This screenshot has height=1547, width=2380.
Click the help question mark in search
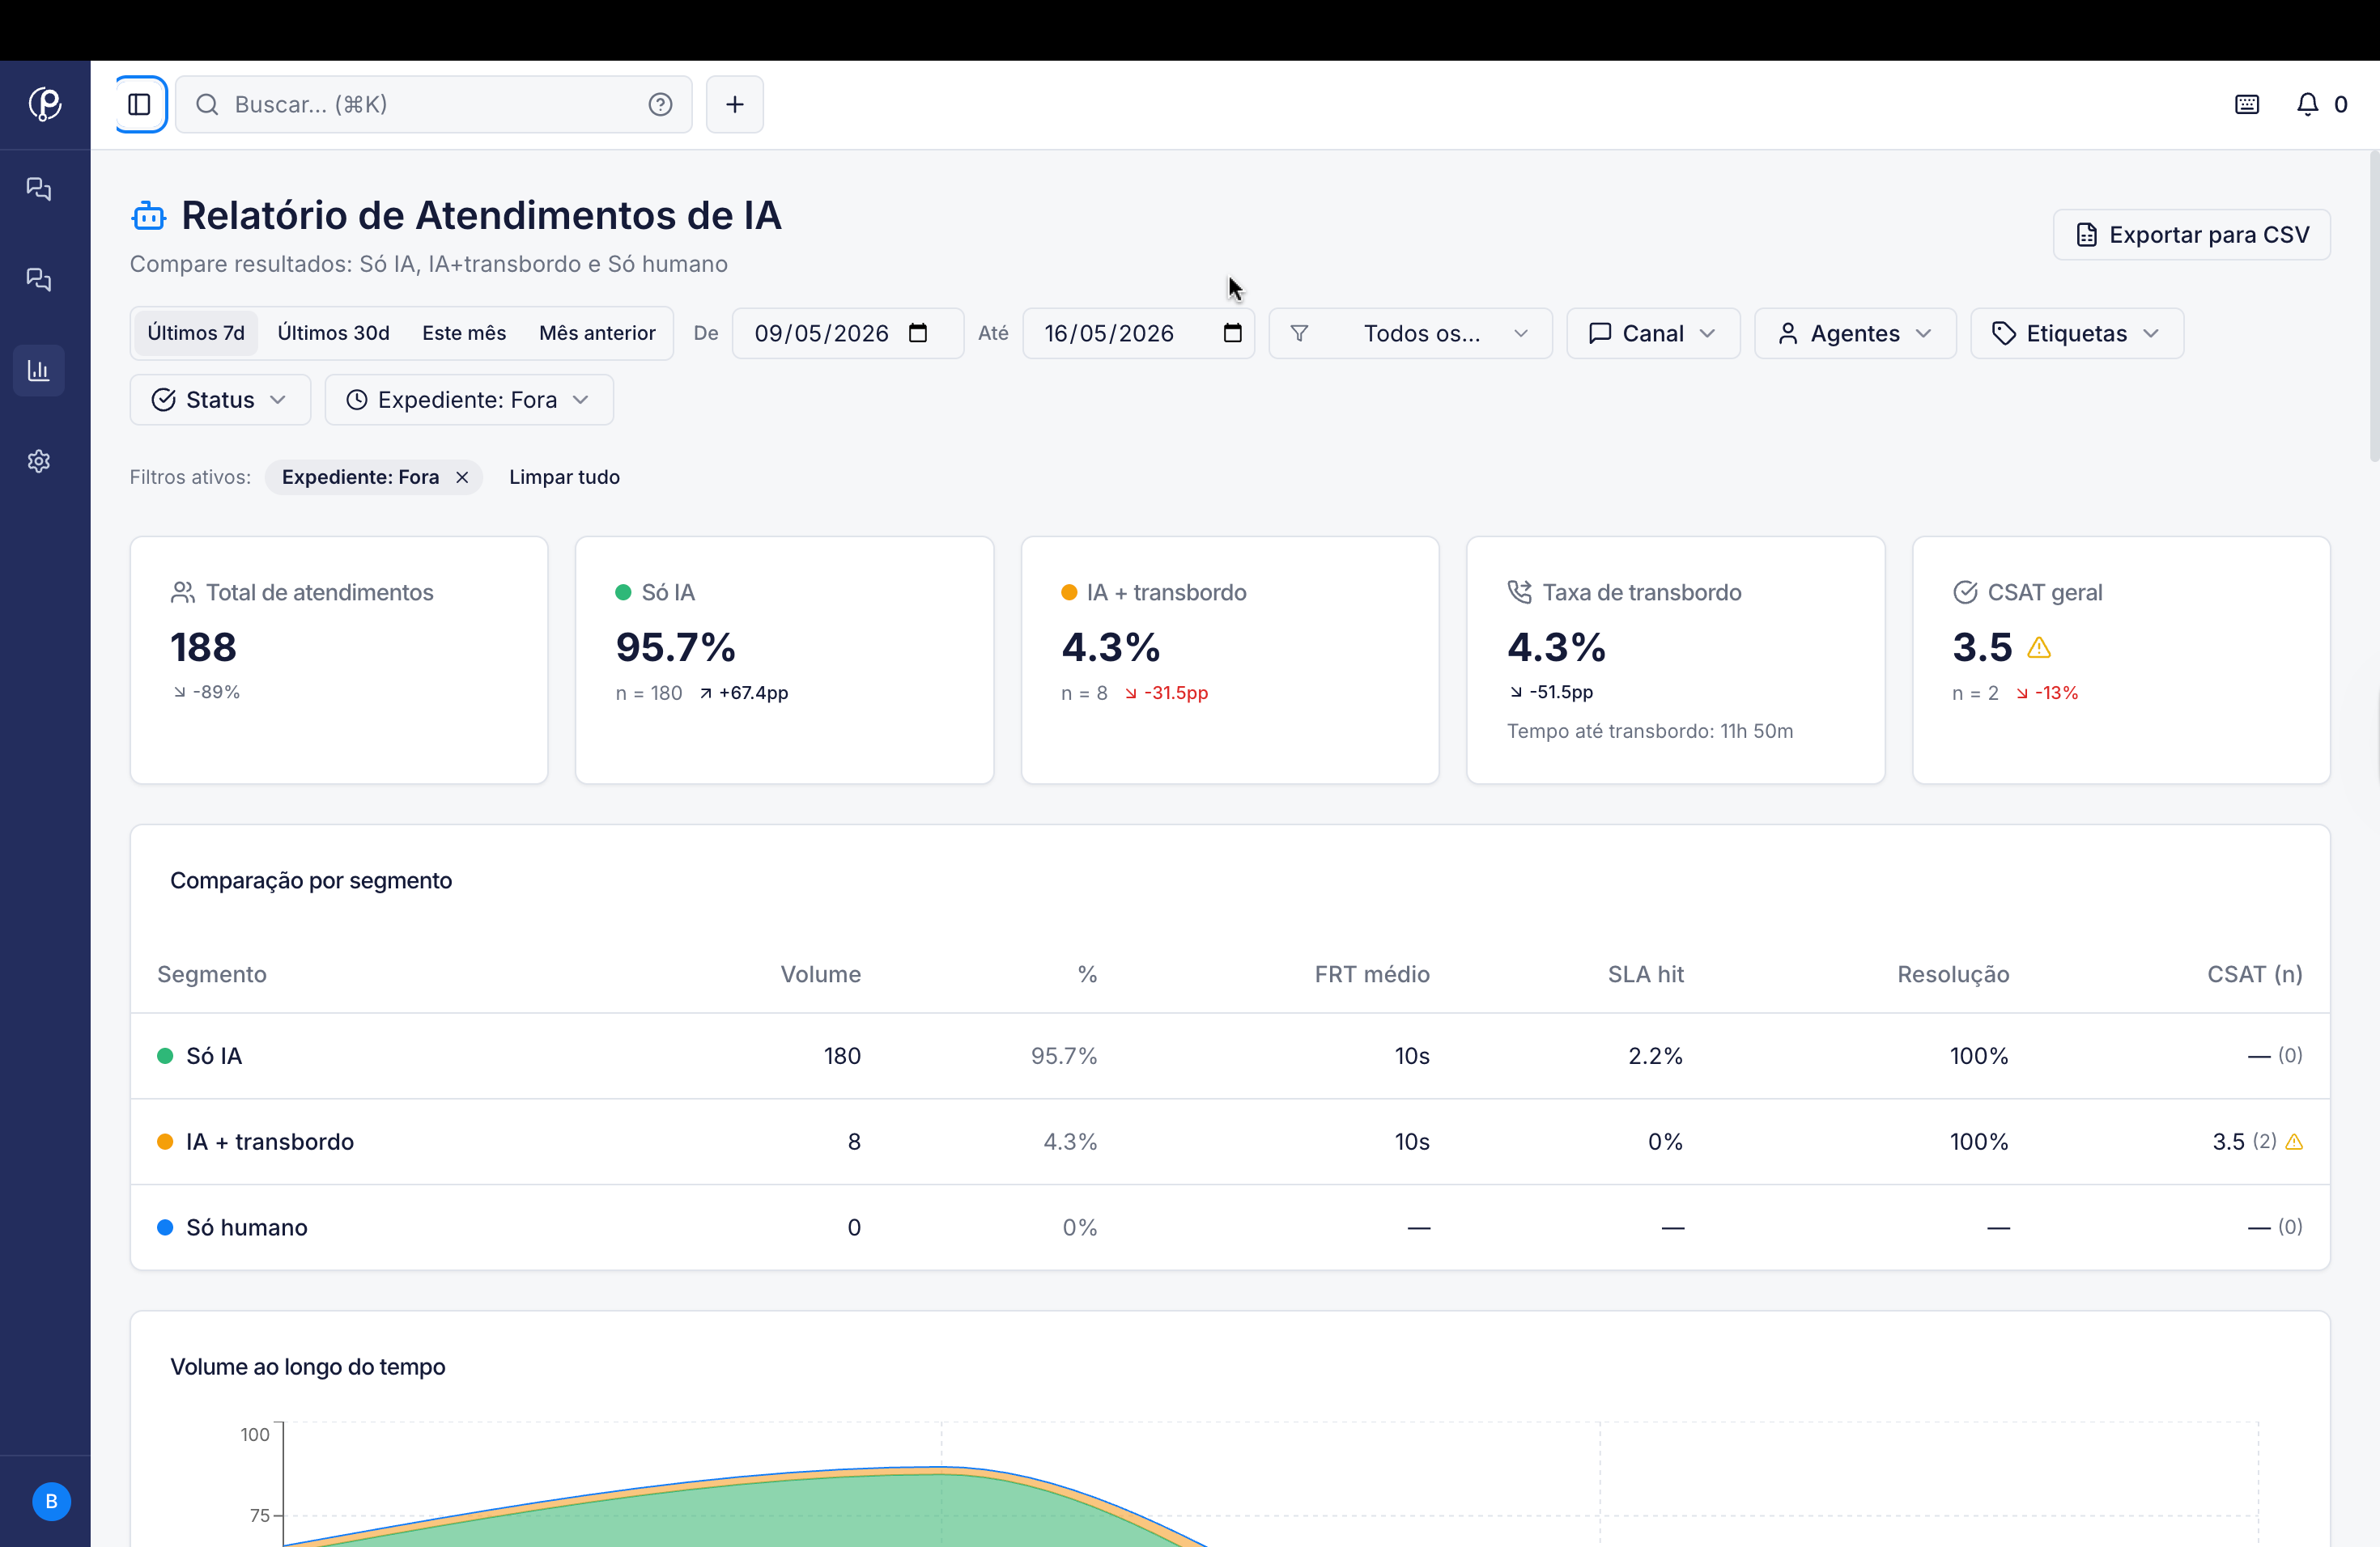(x=660, y=104)
